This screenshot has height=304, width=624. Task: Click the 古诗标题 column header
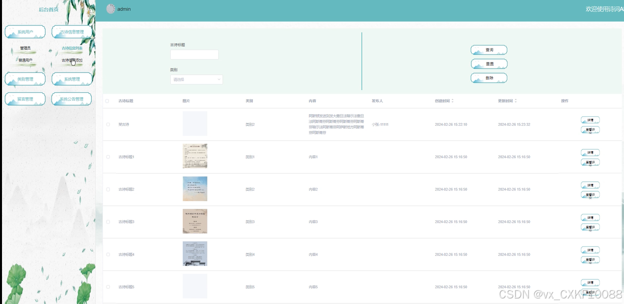(126, 101)
